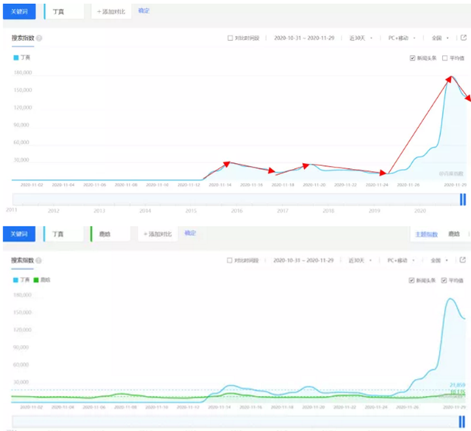Click the blue 丁真 legend icon in bottom chart
The image size is (471, 431).
click(x=16, y=280)
